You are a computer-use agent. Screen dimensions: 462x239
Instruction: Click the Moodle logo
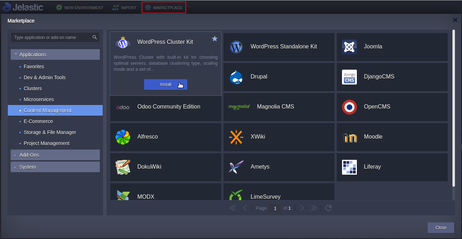(349, 137)
